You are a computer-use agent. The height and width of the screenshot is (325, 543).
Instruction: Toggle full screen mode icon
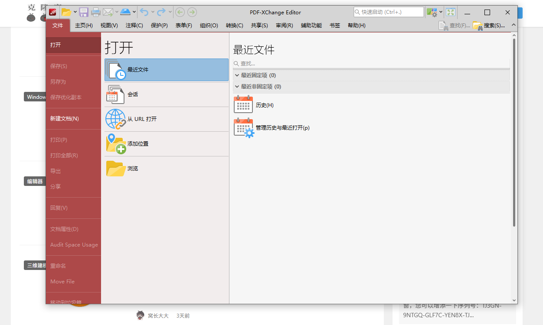click(x=451, y=12)
